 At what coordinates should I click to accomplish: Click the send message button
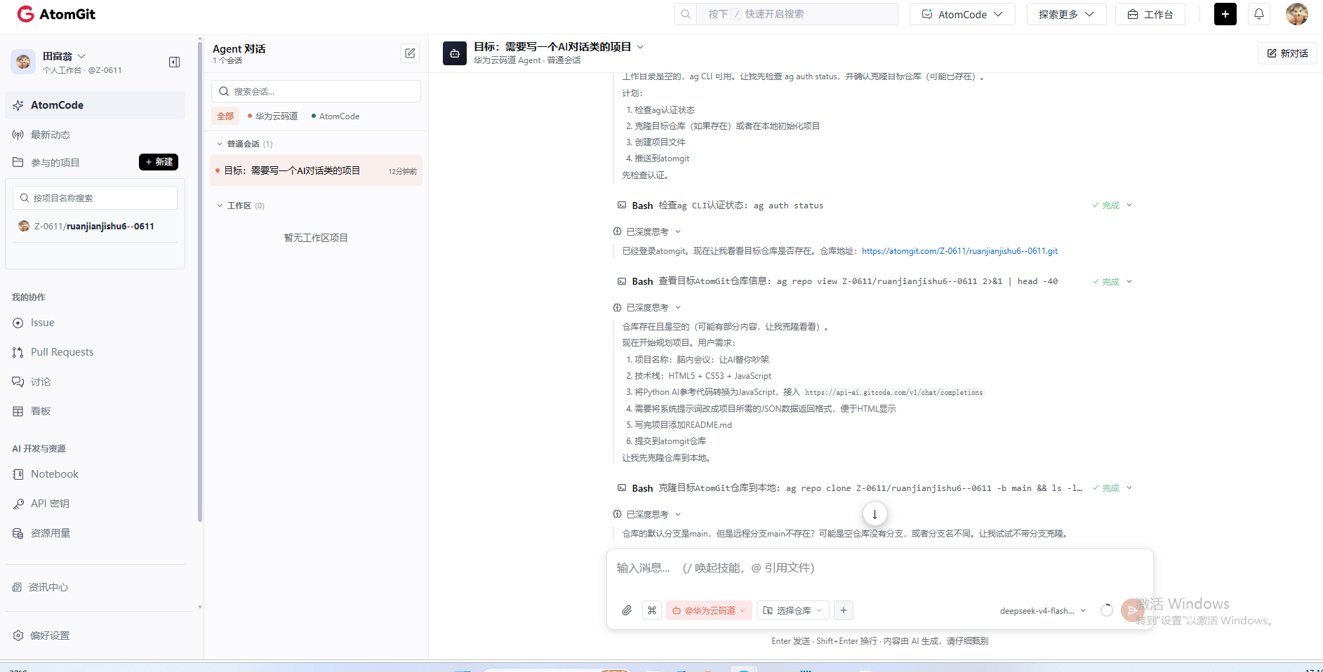(1132, 610)
